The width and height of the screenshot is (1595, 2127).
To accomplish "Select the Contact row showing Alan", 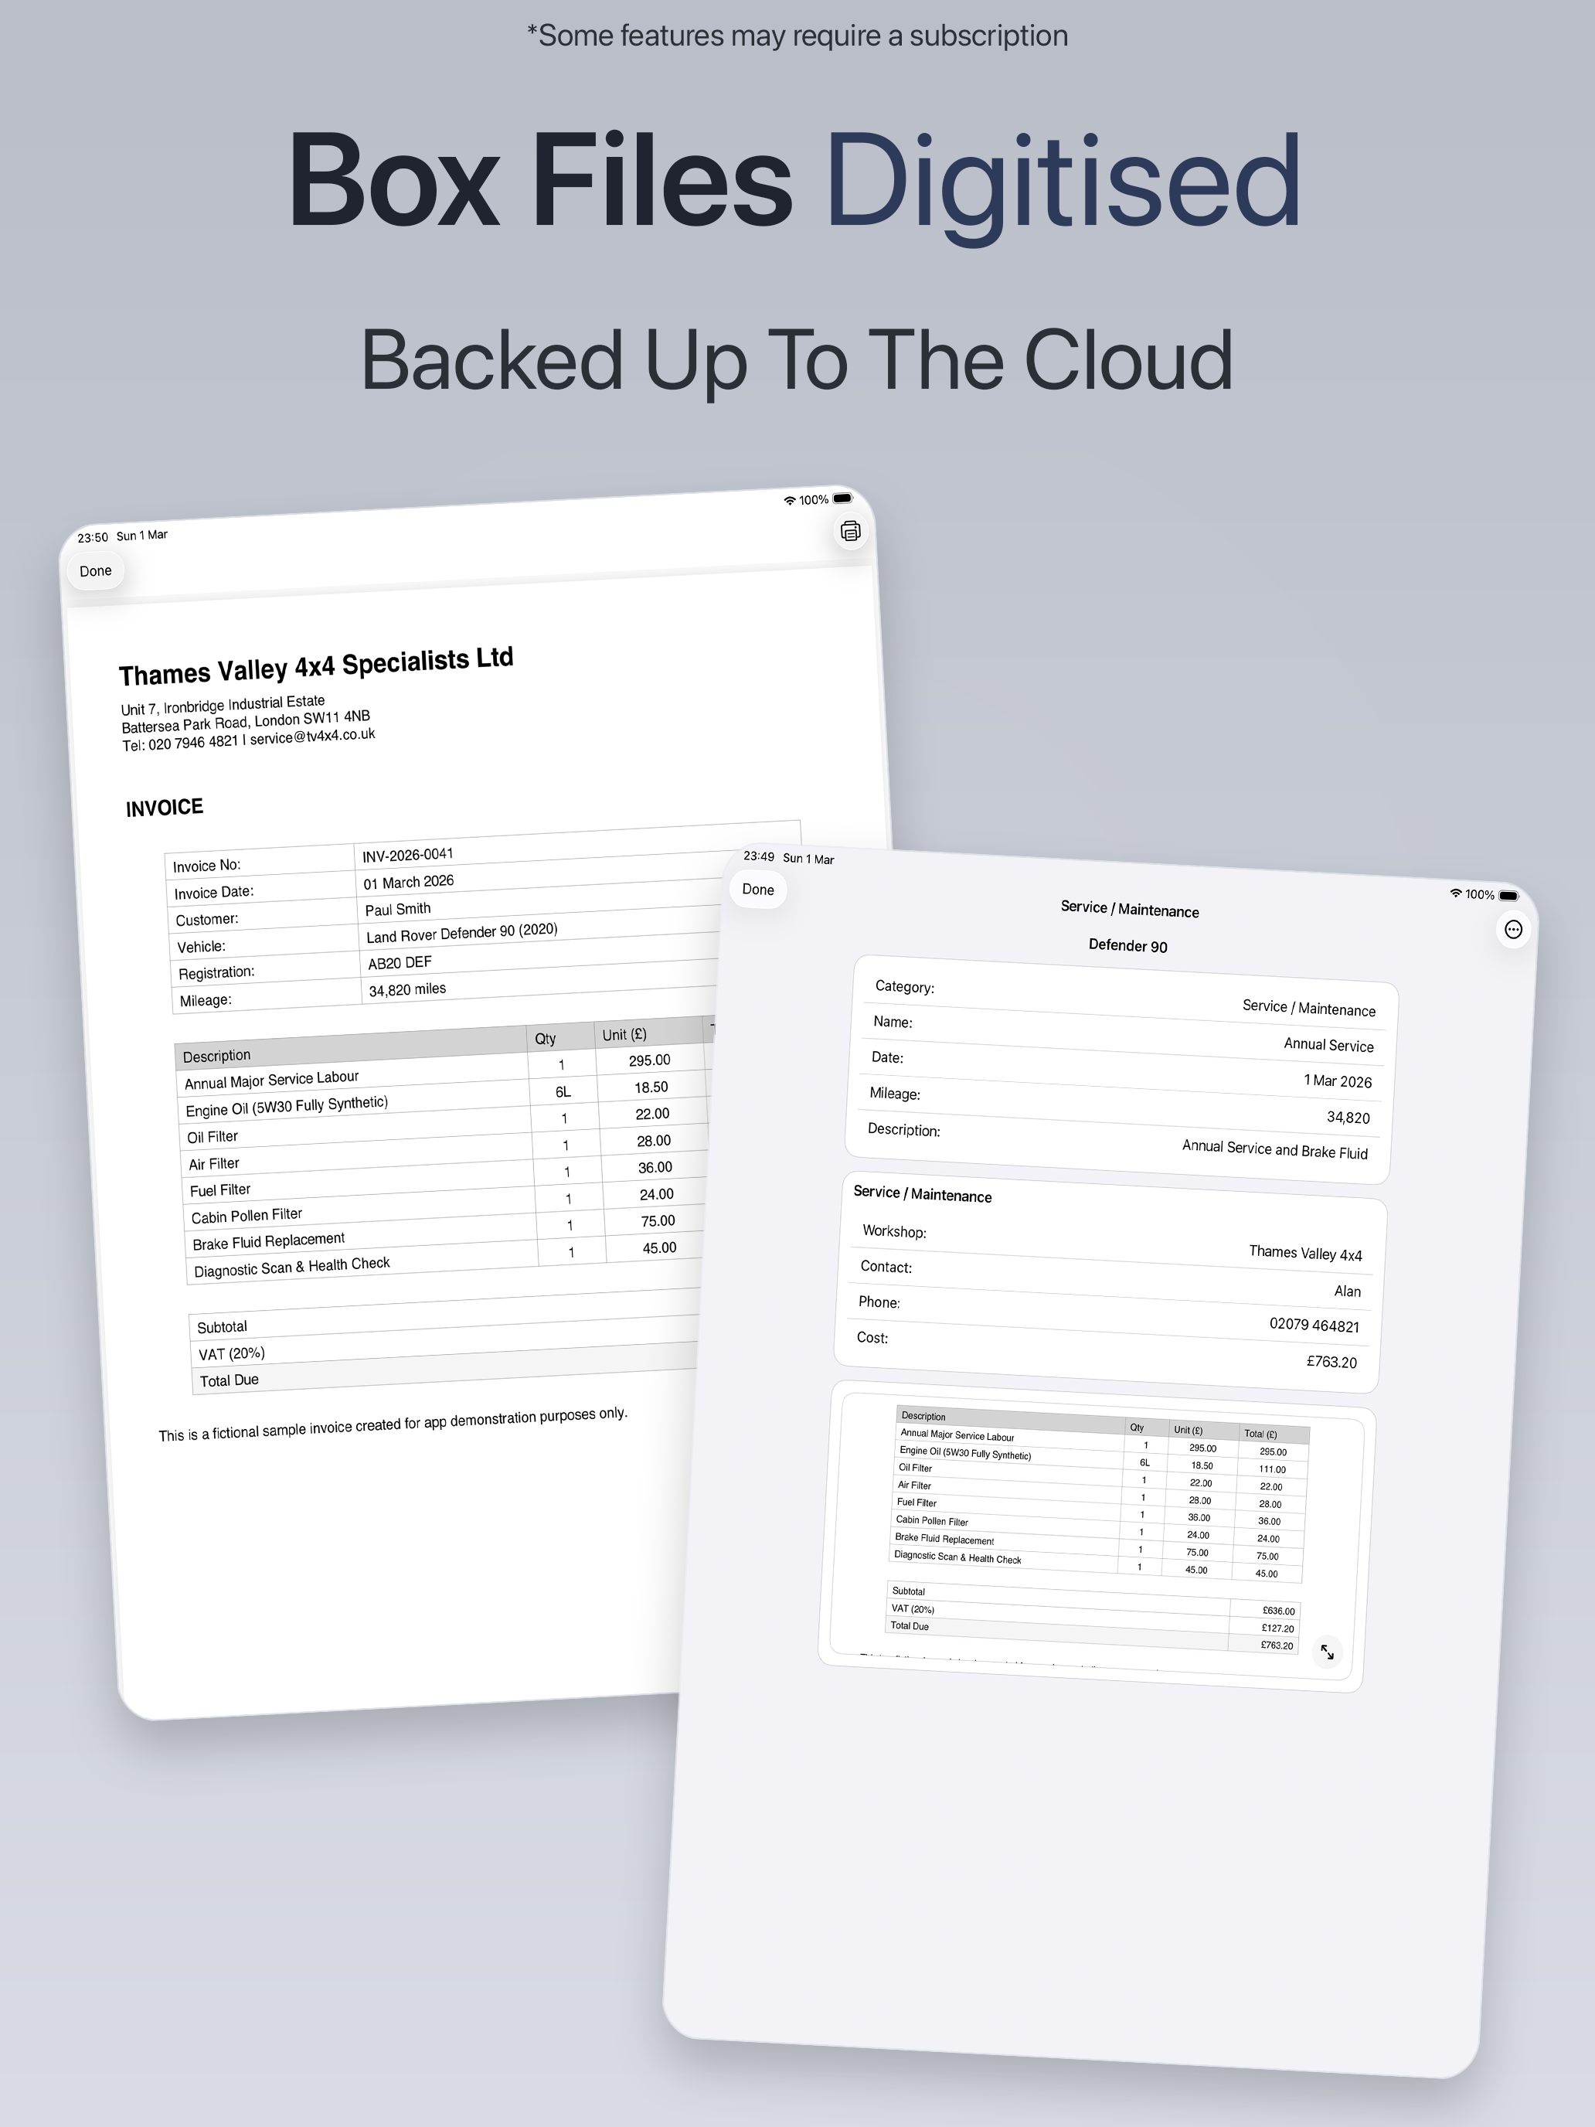I will [x=1110, y=1278].
